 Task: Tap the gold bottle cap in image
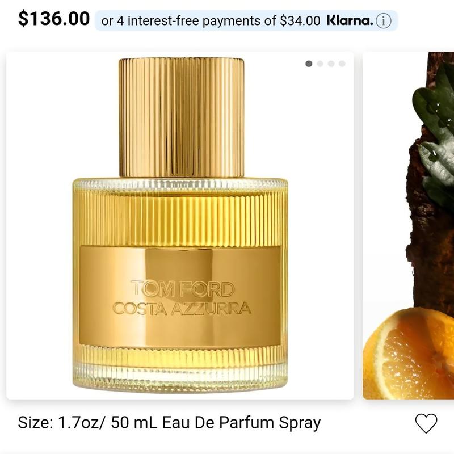(x=182, y=117)
